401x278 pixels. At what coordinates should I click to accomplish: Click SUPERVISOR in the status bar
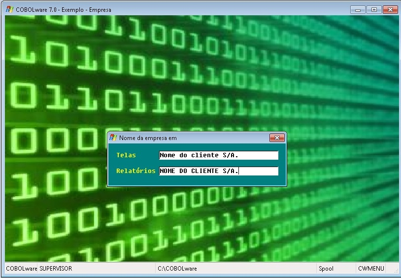[x=56, y=269]
